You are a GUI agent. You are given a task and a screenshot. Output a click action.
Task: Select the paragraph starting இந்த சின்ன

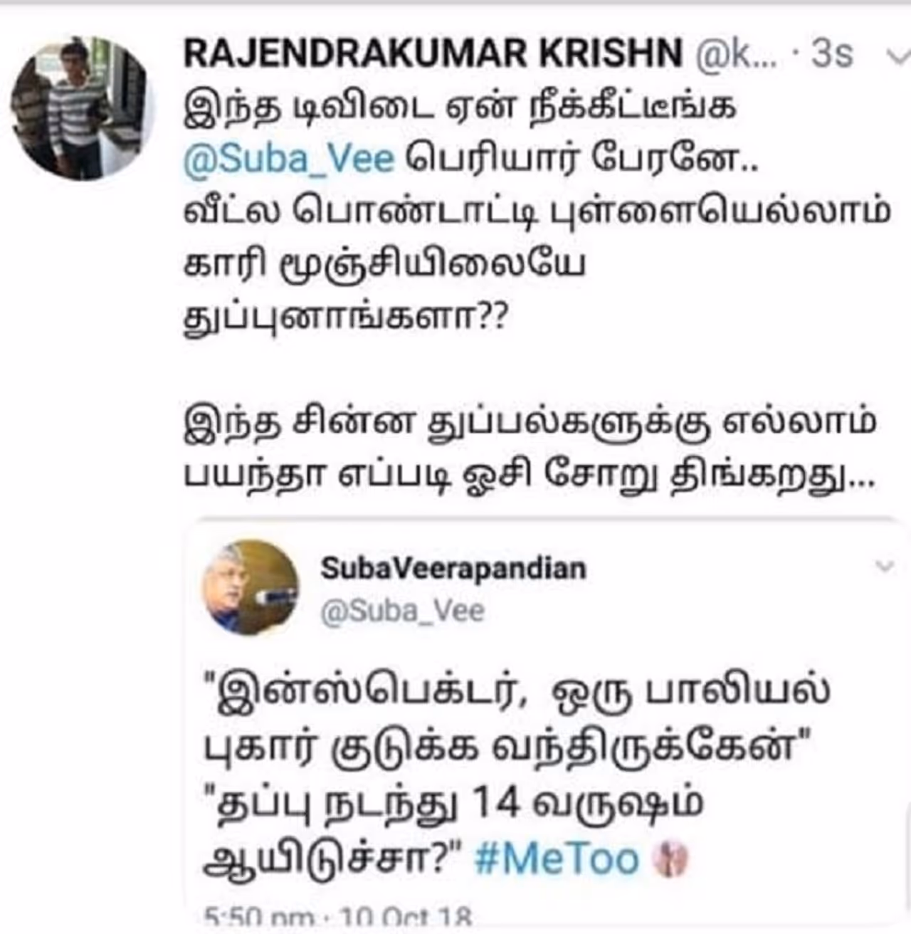coord(531,448)
